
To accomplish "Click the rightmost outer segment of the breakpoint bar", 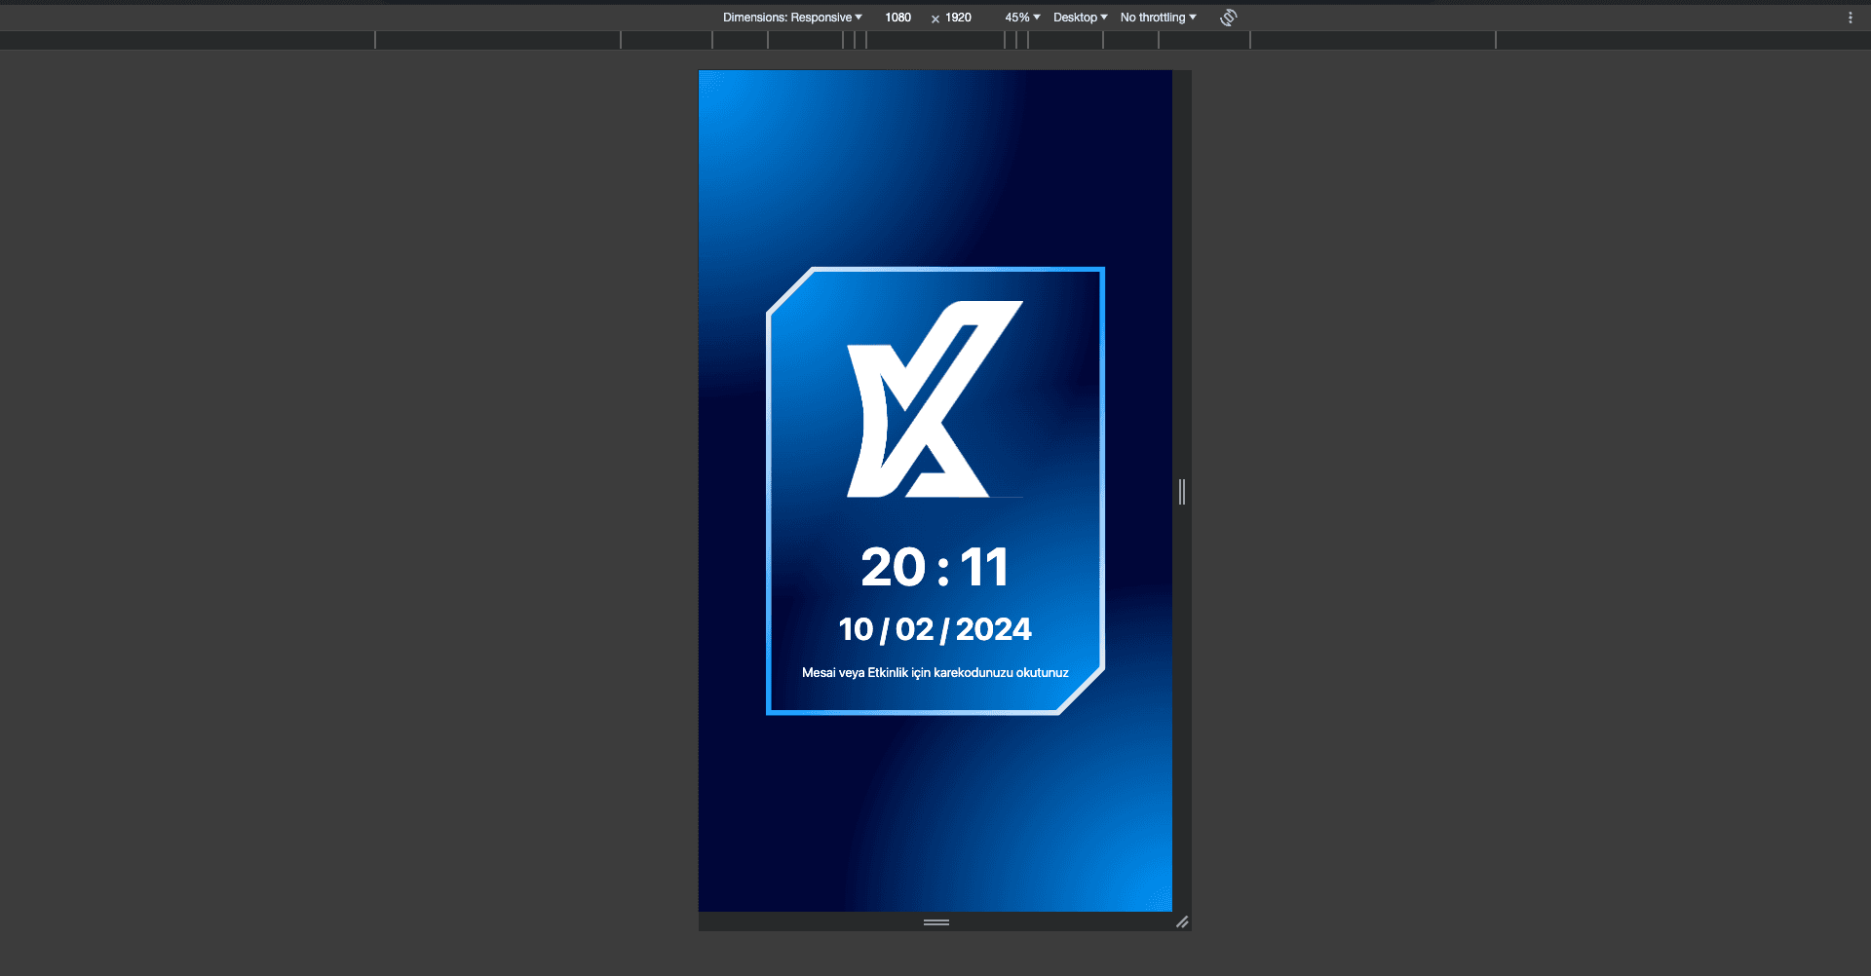I will click(1683, 40).
